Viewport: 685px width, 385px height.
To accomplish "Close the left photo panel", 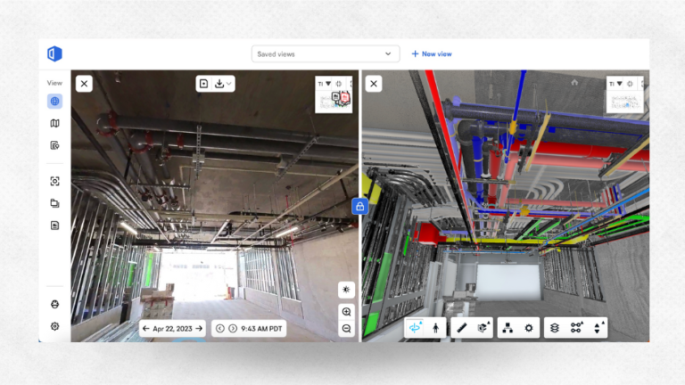I will [x=84, y=84].
